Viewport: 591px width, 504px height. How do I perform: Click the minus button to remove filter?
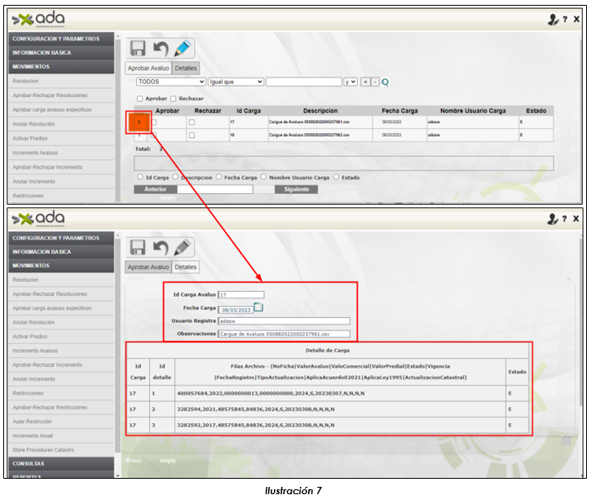click(x=375, y=82)
